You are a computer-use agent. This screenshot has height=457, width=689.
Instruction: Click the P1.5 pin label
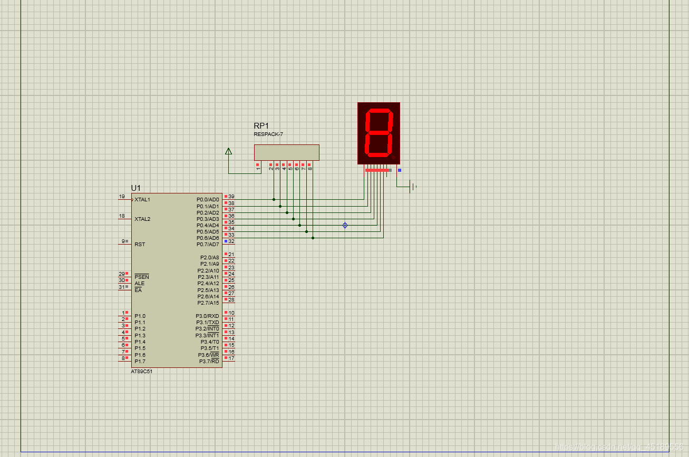click(x=140, y=348)
